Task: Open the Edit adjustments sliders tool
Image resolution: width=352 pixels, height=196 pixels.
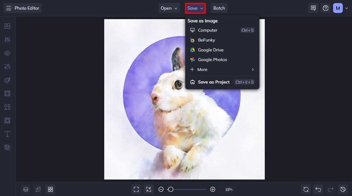Action: tap(7, 39)
